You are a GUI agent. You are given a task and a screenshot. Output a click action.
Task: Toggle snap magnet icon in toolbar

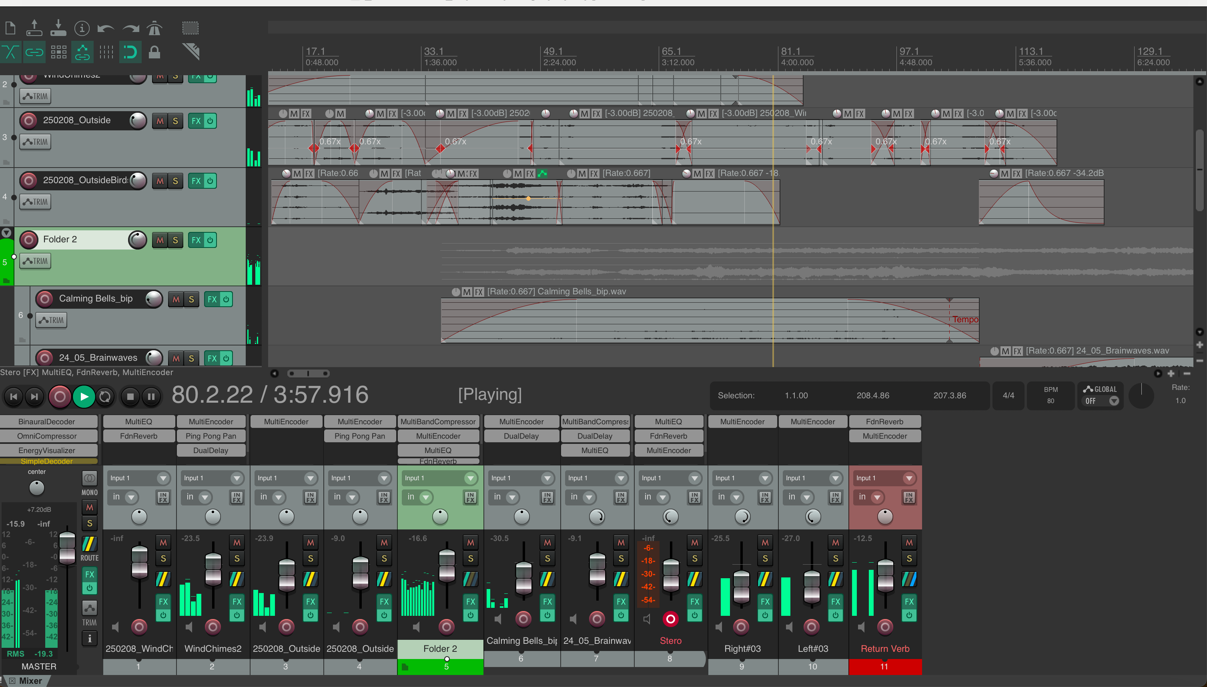tap(130, 52)
